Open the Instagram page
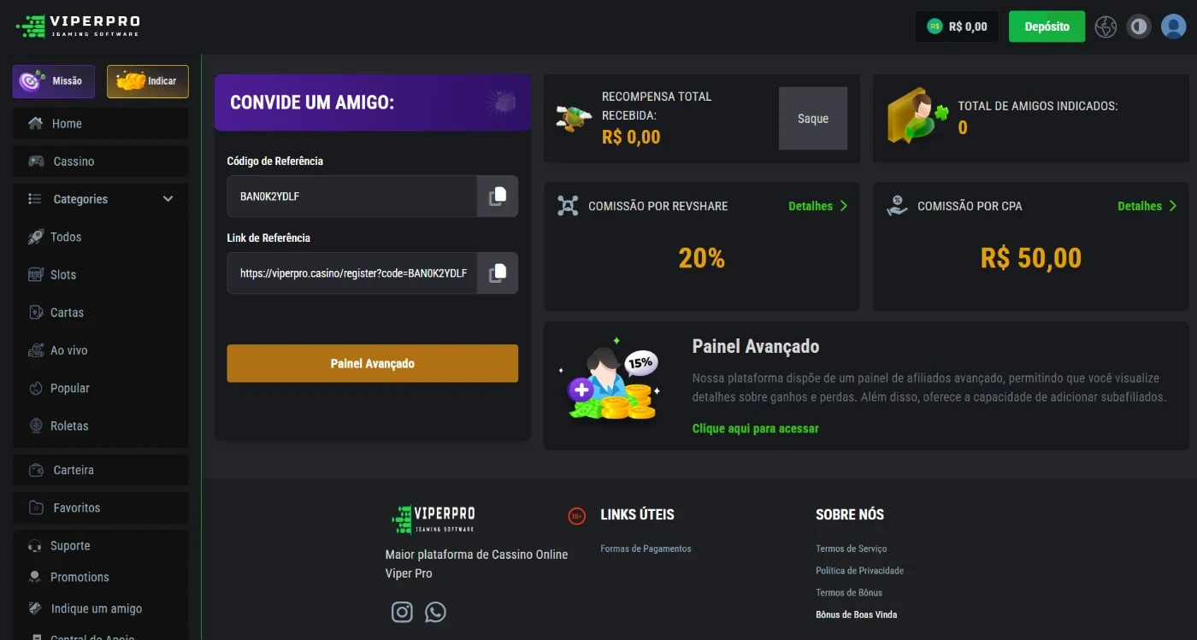 [402, 612]
